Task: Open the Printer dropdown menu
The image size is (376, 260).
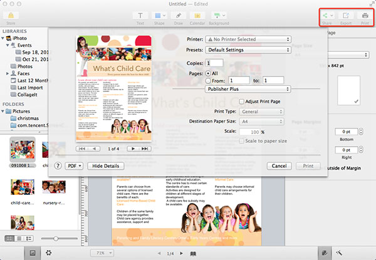Action: pos(249,39)
